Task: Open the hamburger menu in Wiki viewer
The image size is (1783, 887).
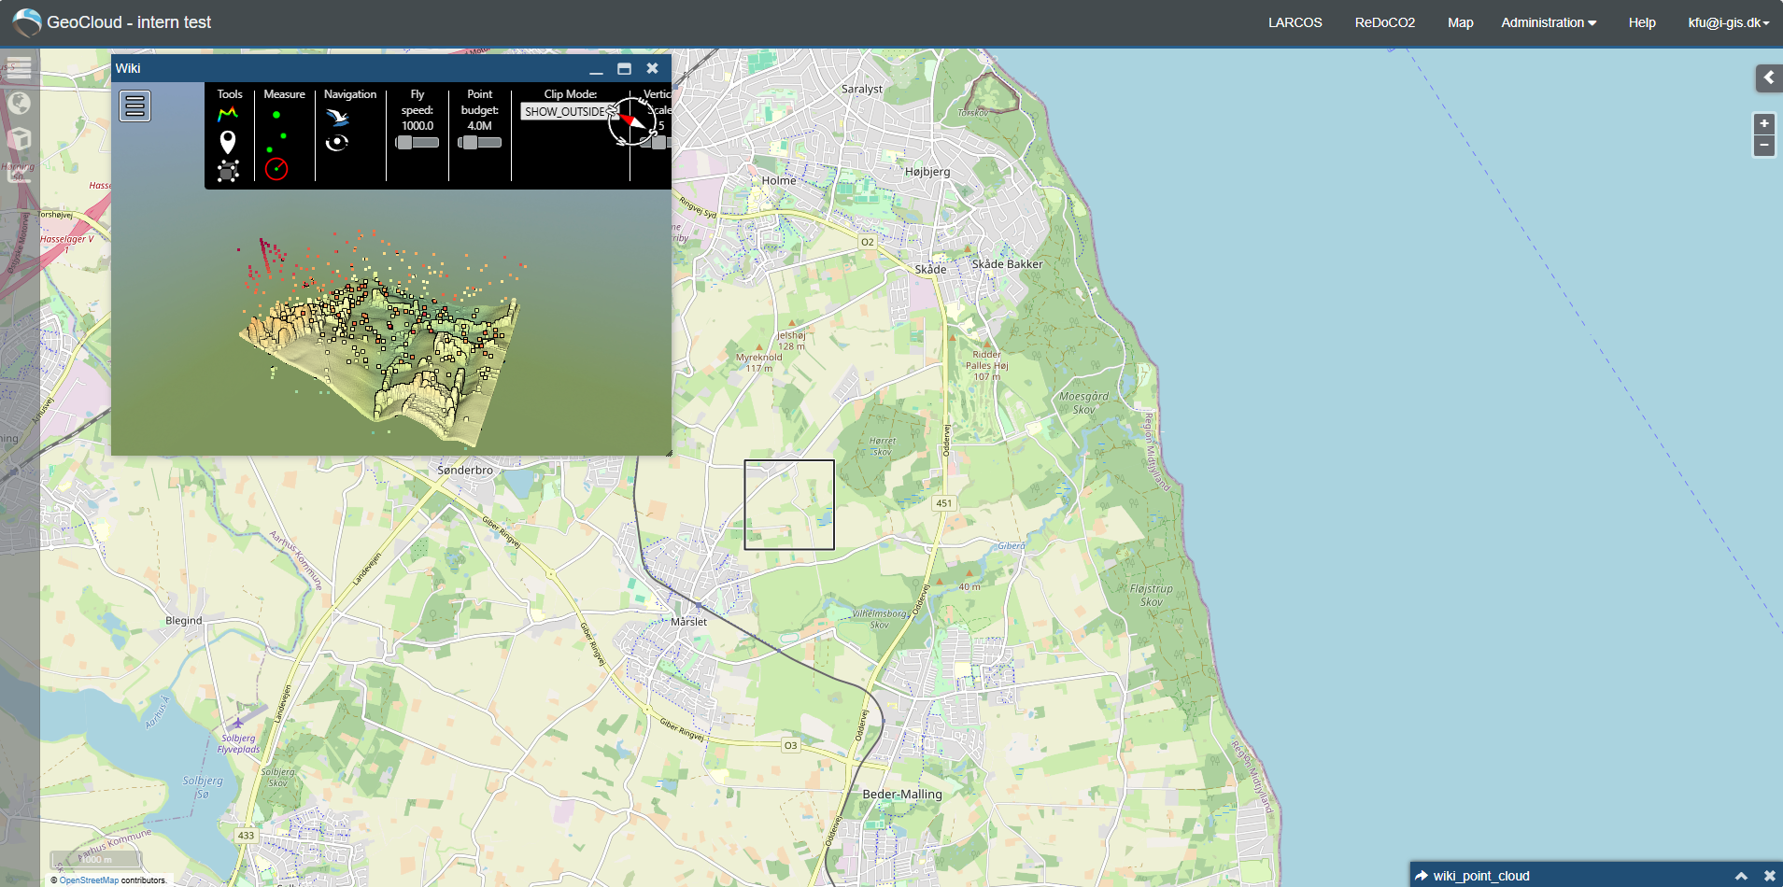Action: (134, 106)
